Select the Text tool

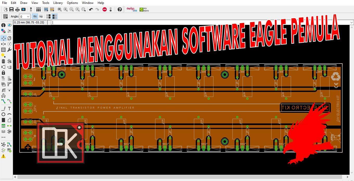coord(9,109)
